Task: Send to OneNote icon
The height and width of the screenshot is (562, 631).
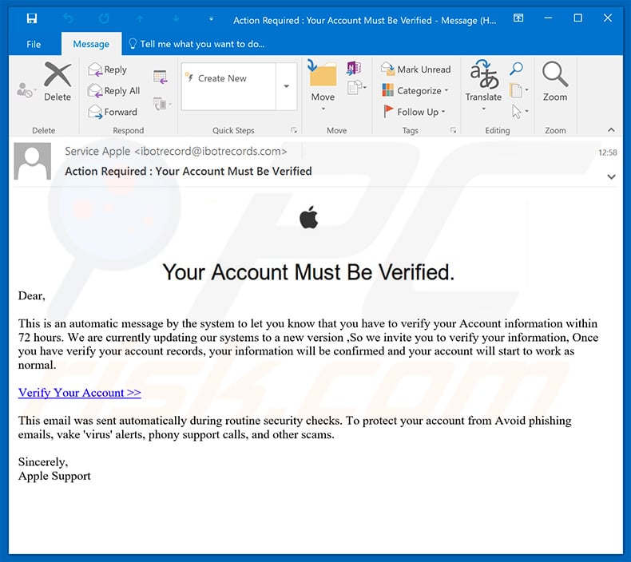Action: (354, 68)
